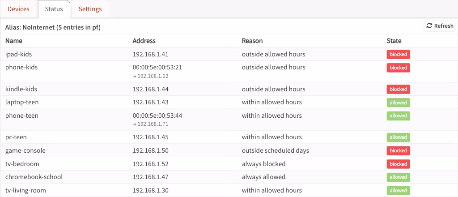Click chromebook-school device name
This screenshot has width=458, height=197.
coord(34,177)
